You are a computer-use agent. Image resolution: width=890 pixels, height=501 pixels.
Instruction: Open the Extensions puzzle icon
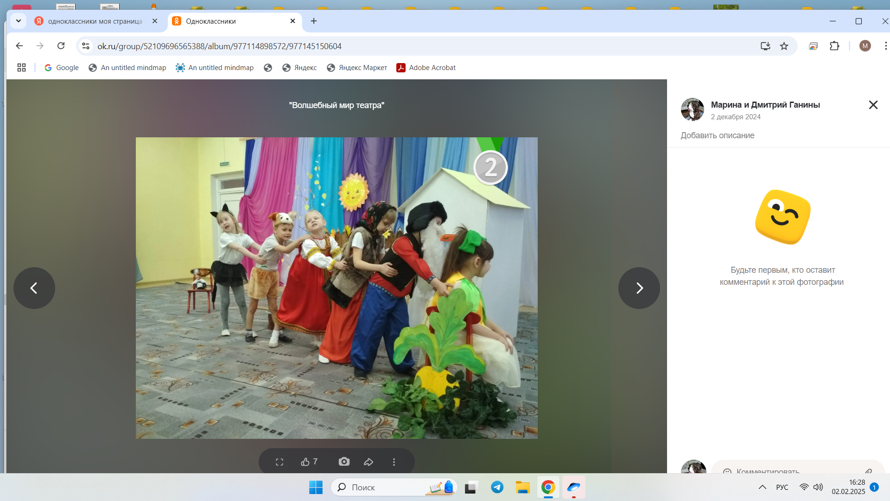(x=834, y=46)
